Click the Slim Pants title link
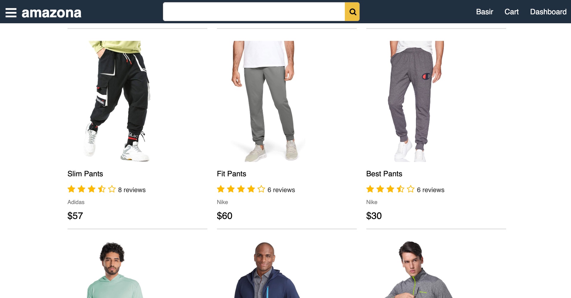The width and height of the screenshot is (571, 298). click(x=85, y=174)
